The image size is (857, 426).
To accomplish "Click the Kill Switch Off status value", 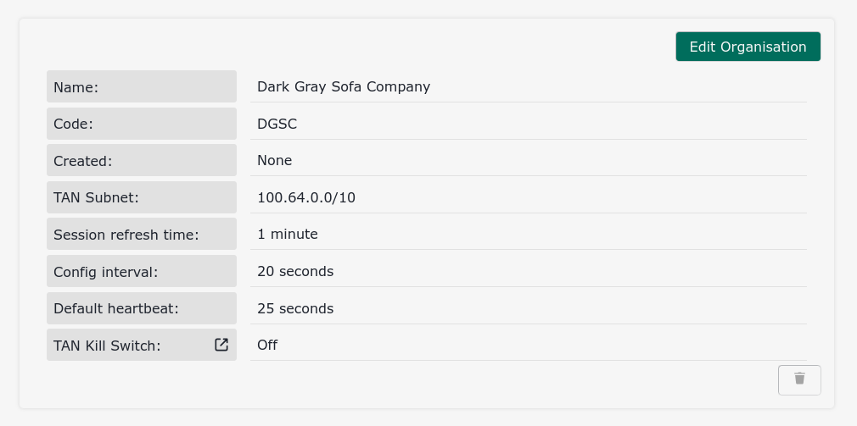I will pos(267,346).
